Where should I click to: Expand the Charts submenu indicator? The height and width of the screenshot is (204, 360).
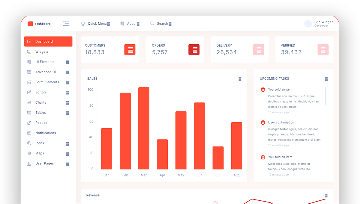[67, 103]
